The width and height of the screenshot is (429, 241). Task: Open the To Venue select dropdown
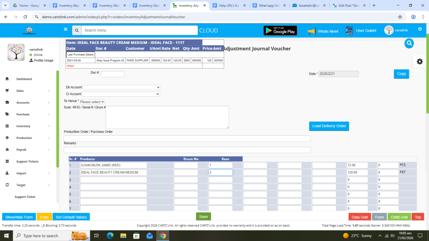pyautogui.click(x=92, y=102)
